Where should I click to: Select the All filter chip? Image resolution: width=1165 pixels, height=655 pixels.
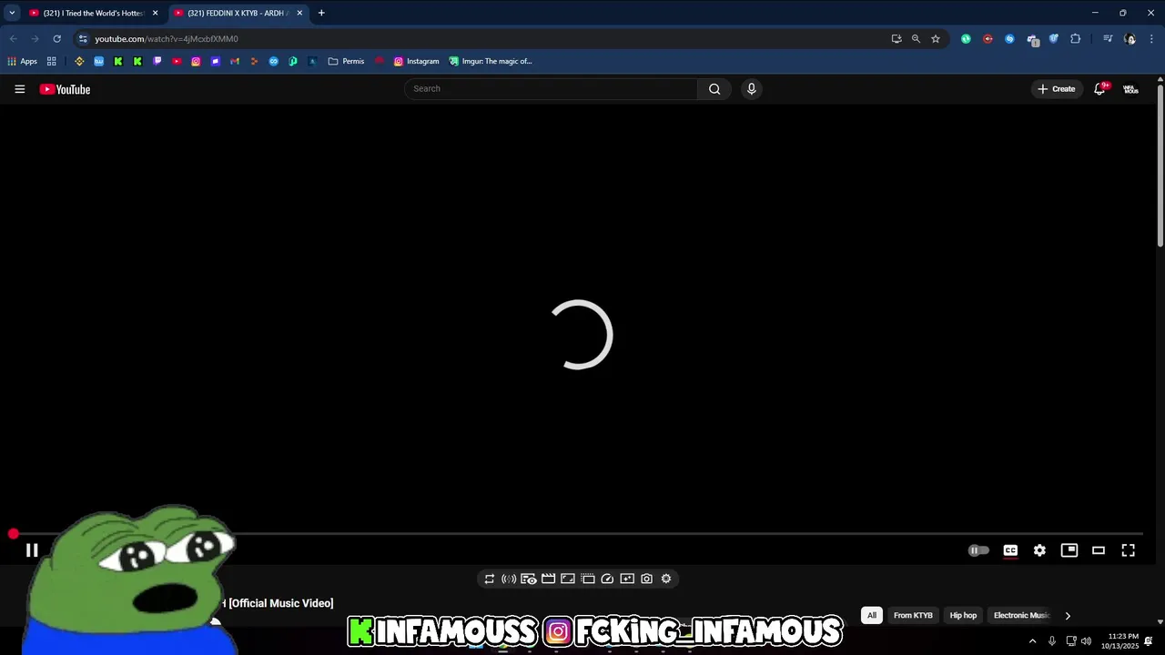871,615
